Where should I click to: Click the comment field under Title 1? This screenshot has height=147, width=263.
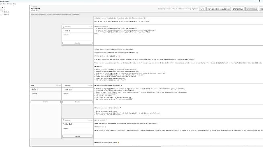[78, 37]
